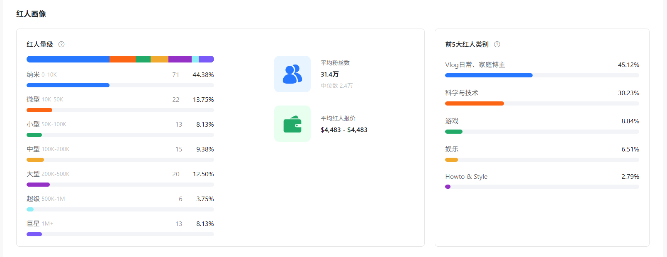
Task: Click the 30.23% category percentage
Action: [x=628, y=93]
